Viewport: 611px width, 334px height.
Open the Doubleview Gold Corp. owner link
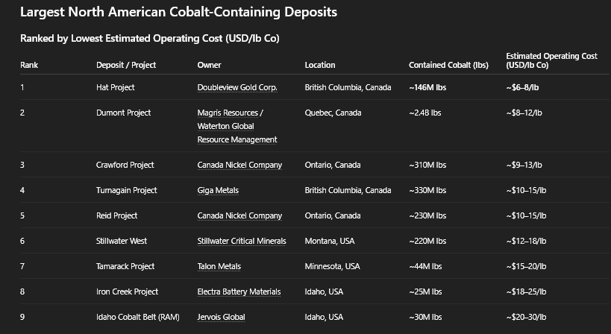237,87
